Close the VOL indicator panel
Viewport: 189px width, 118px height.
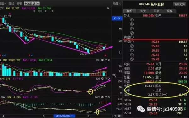point(109,60)
